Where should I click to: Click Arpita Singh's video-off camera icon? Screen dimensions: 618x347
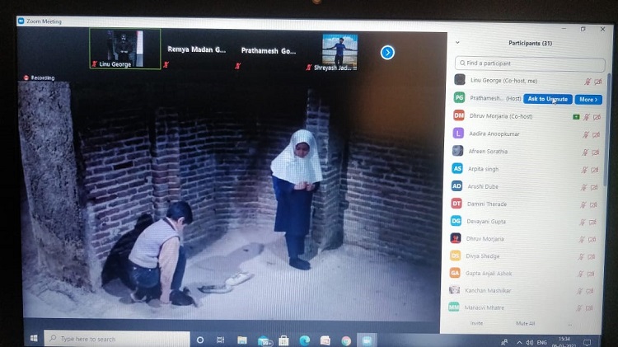click(x=597, y=169)
